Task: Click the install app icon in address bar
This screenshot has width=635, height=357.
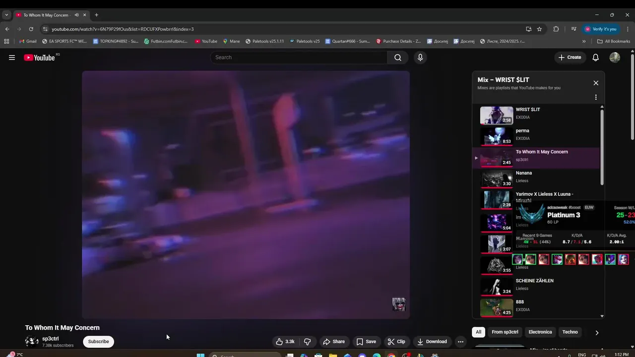Action: coord(528,29)
